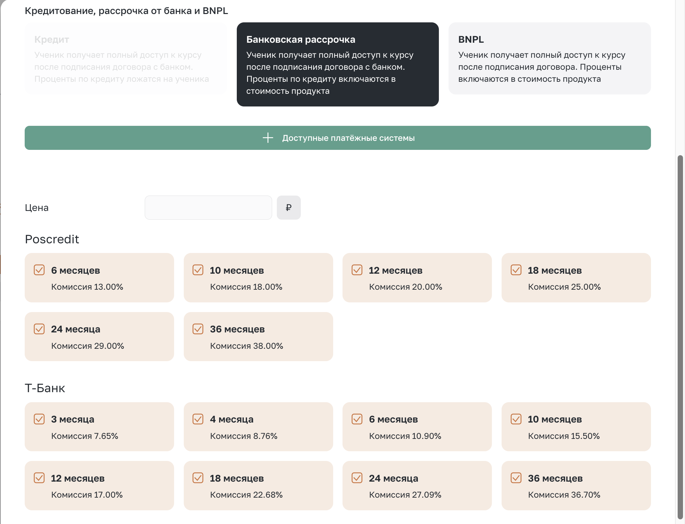The width and height of the screenshot is (685, 524).
Task: Uncheck Poscredit 6 месяцев checkbox
Action: pos(39,270)
